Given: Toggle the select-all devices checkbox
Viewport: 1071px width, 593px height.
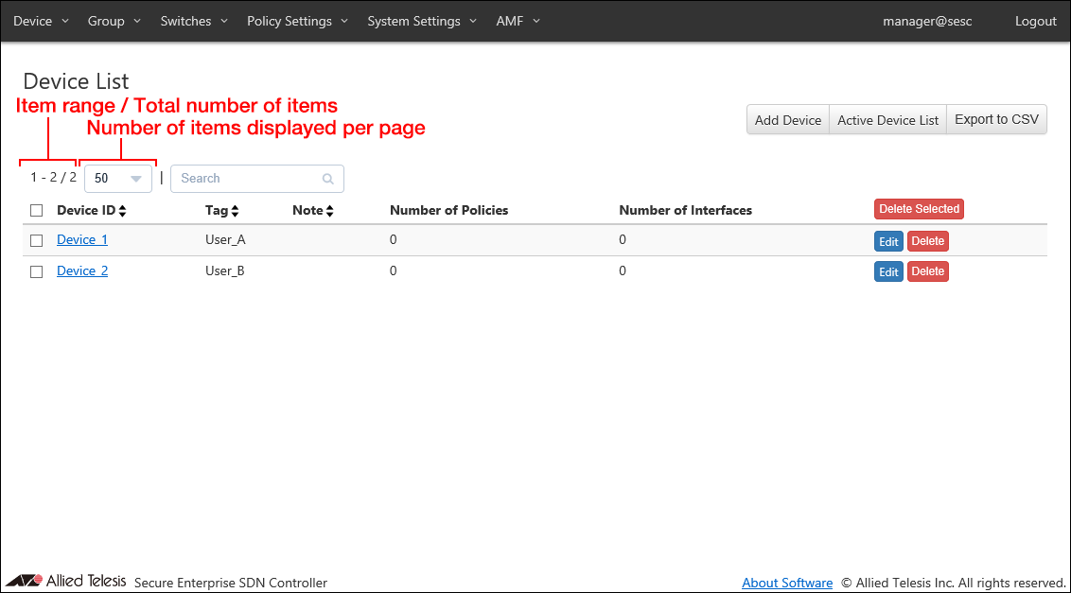Looking at the screenshot, I should [x=37, y=211].
